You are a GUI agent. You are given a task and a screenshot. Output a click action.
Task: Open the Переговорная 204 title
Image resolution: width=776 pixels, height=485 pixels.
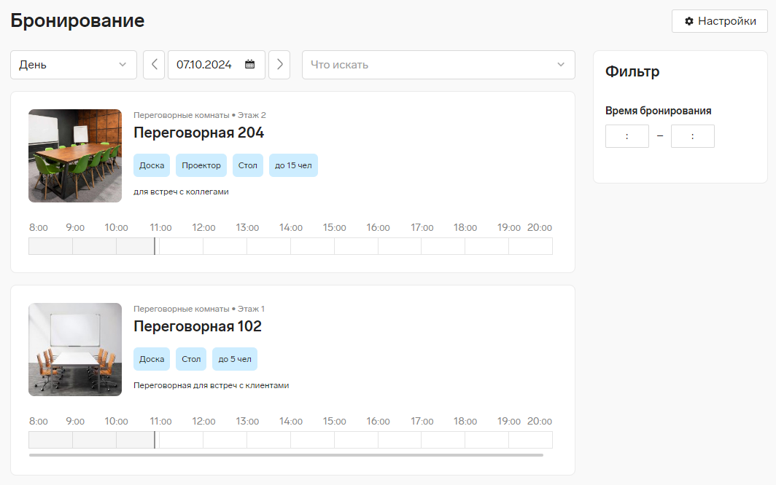pos(199,133)
